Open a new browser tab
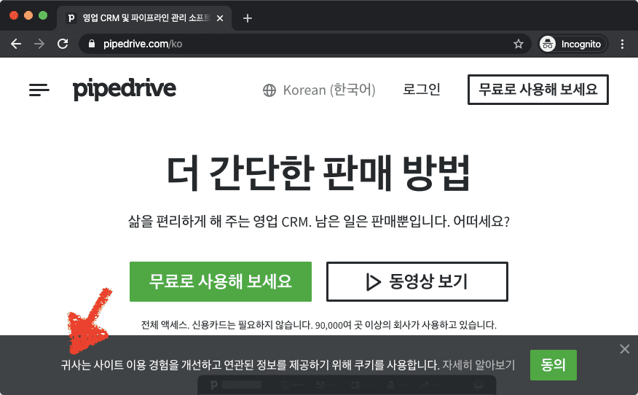This screenshot has width=638, height=395. click(248, 18)
